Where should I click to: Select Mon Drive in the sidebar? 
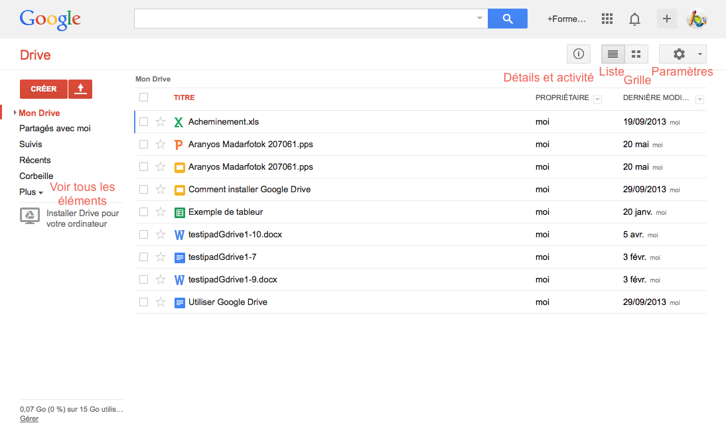pyautogui.click(x=39, y=113)
